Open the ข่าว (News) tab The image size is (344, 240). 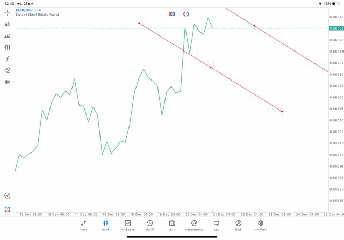click(172, 225)
